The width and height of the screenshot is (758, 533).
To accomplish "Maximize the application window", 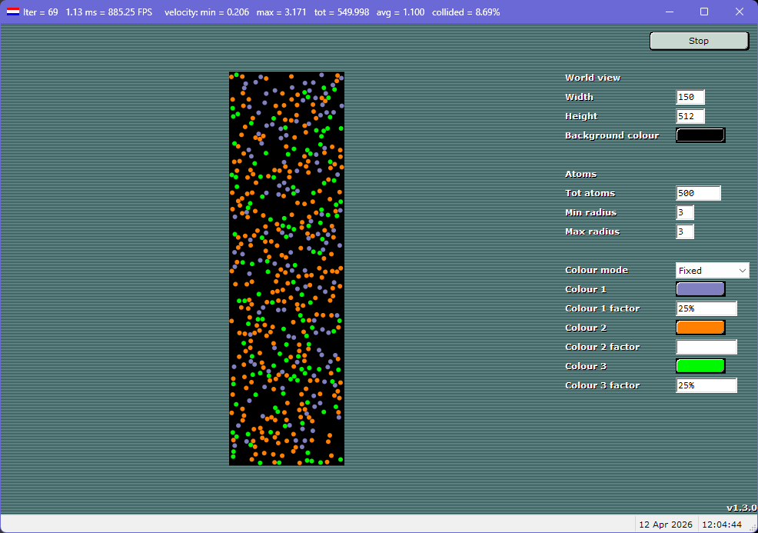I will [704, 12].
